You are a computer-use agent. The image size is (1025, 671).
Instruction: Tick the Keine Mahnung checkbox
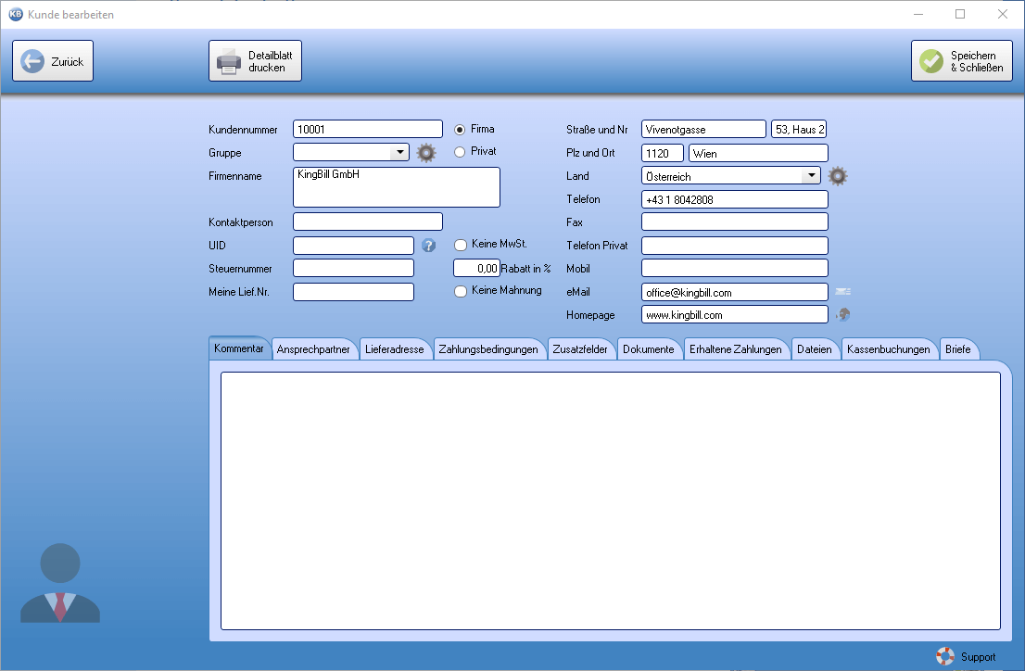pos(461,291)
